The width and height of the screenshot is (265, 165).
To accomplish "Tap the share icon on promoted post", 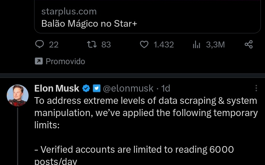I will (249, 44).
